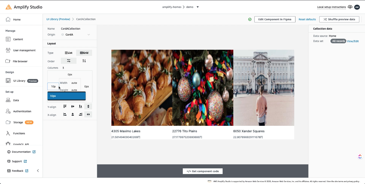Click the croissants card image
Screen dimensions: 365x184
pos(142,88)
